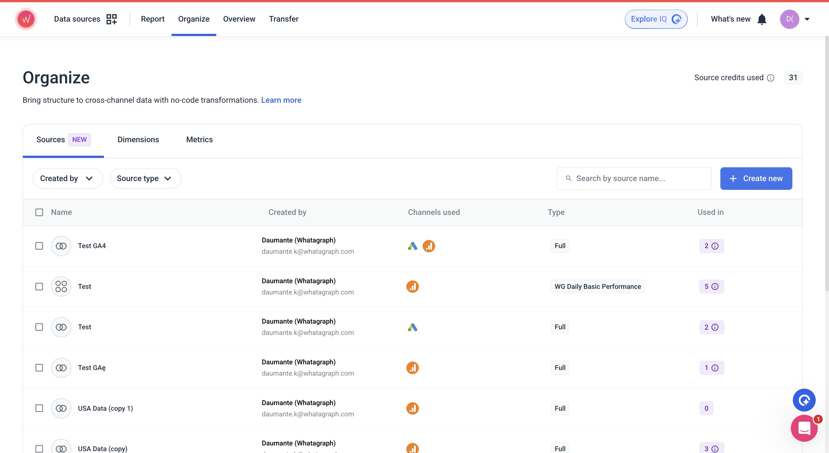
Task: Click the sparkle icon in Explore IQ button
Action: [677, 19]
